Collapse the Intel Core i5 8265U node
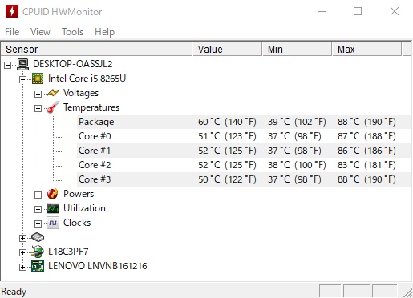 coord(23,79)
